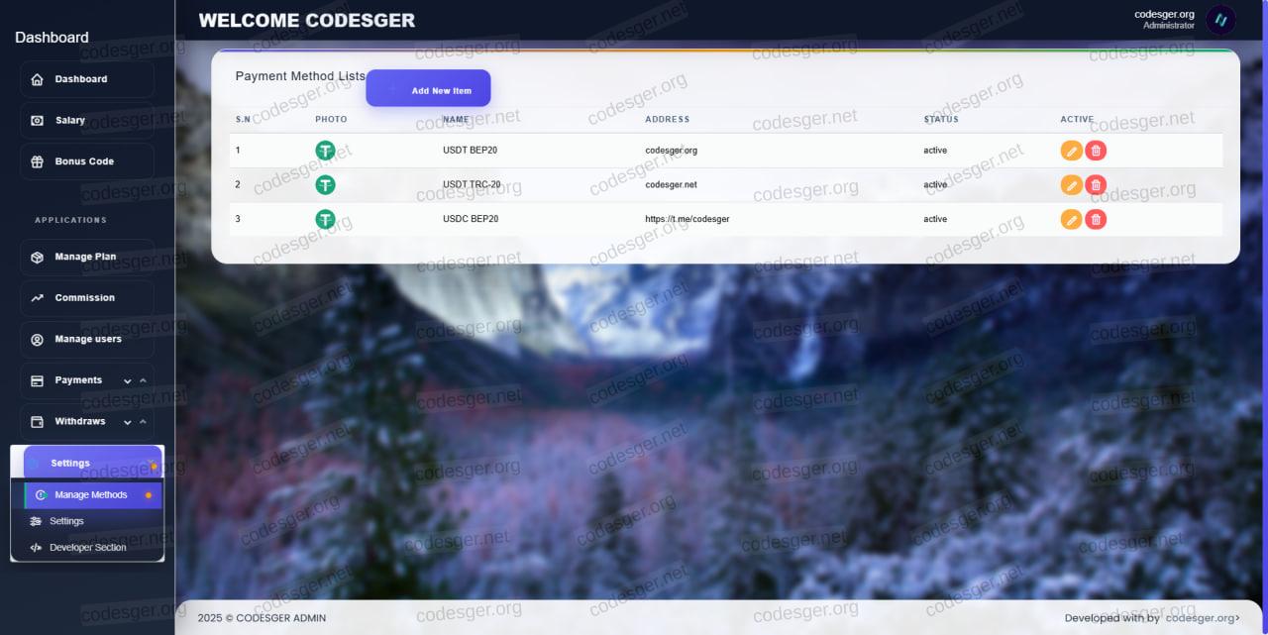Open the Commission section
Image resolution: width=1268 pixels, height=635 pixels.
(x=87, y=297)
